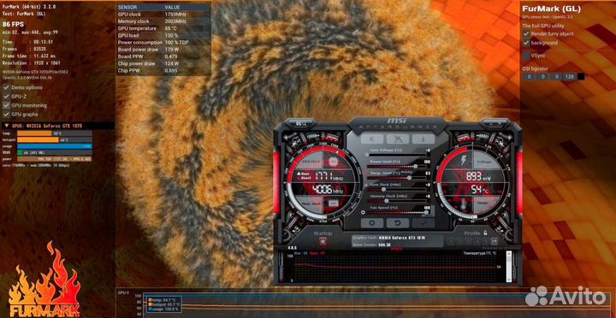This screenshot has width=616, height=318.
Task: Adjust the Core Voltage slider in Afterburner
Action: click(x=397, y=155)
